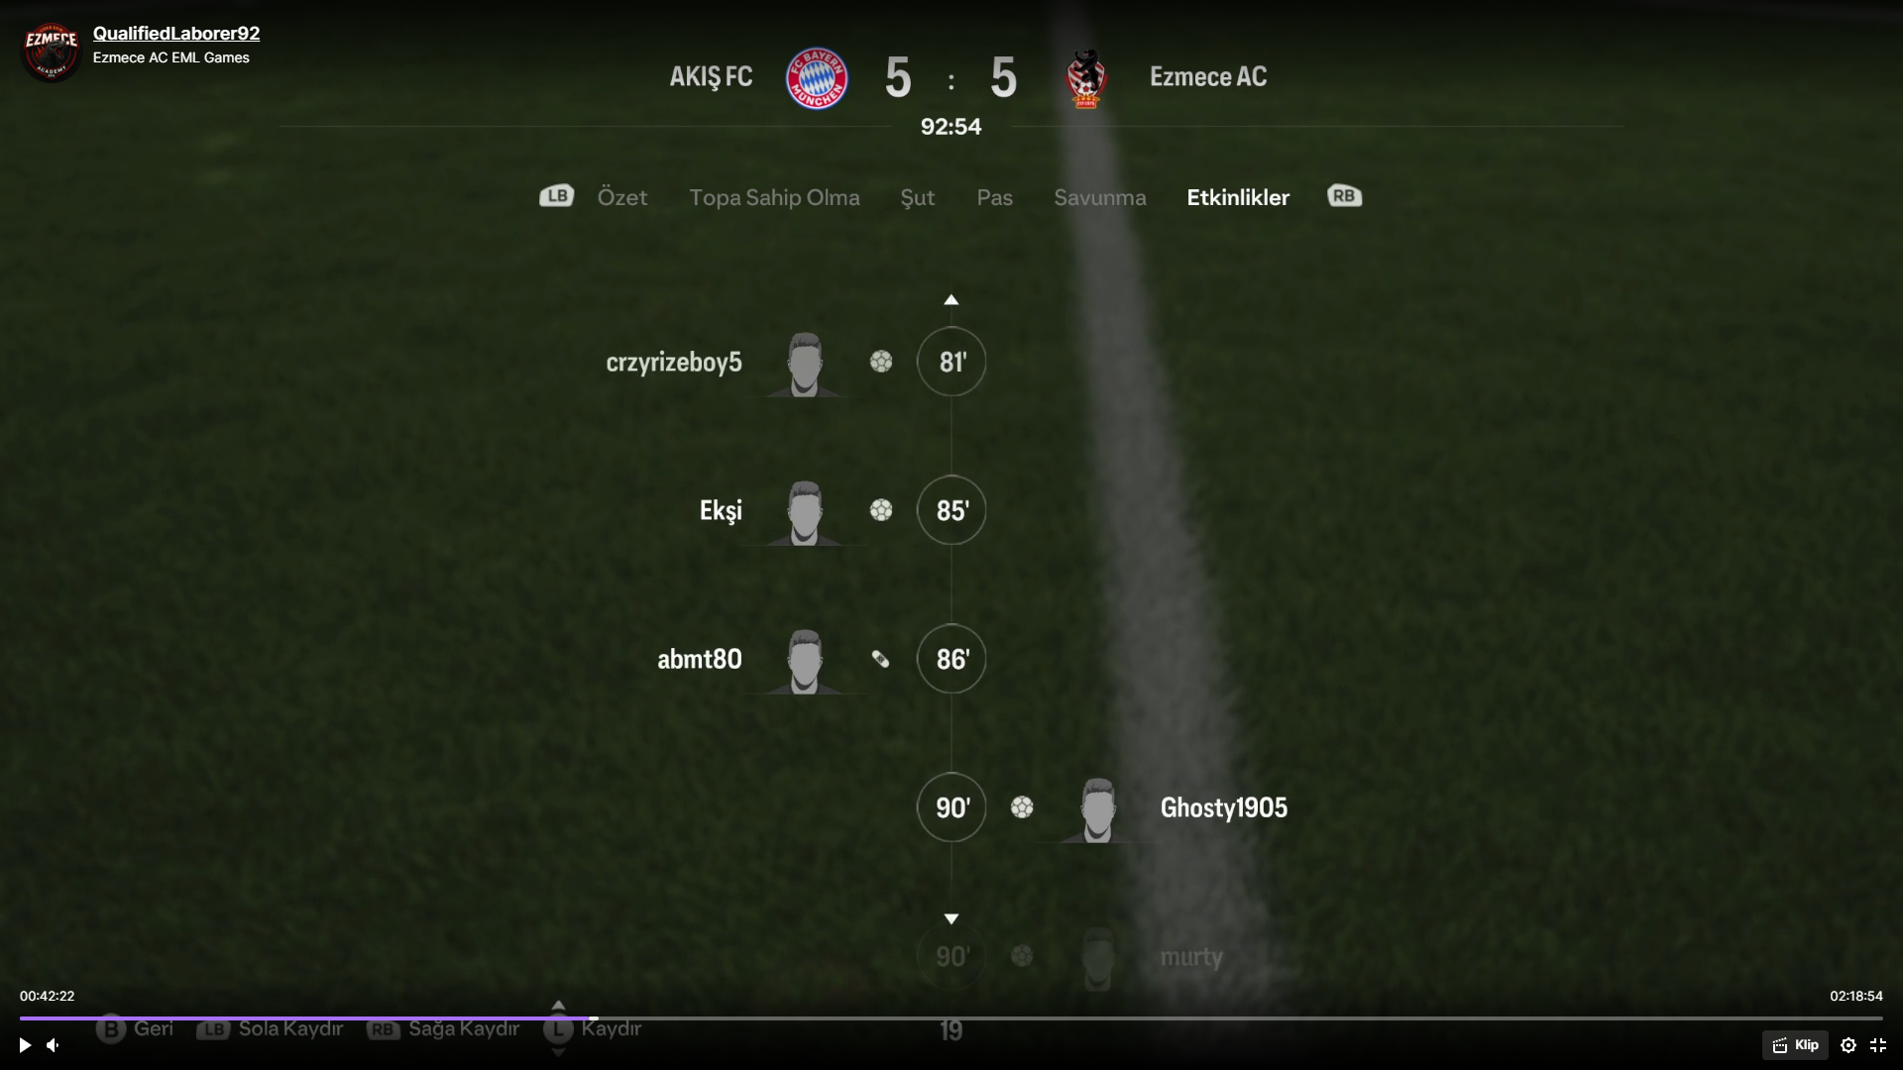Expand events list with down arrow
The width and height of the screenshot is (1903, 1070).
pos(951,919)
